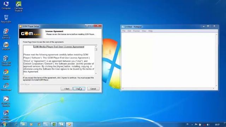Click the license text scrollbar thumb

click(96, 49)
